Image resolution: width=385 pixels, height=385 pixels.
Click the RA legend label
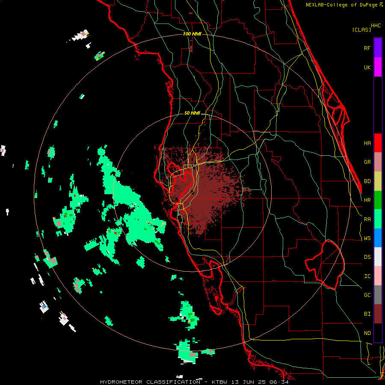click(x=367, y=219)
